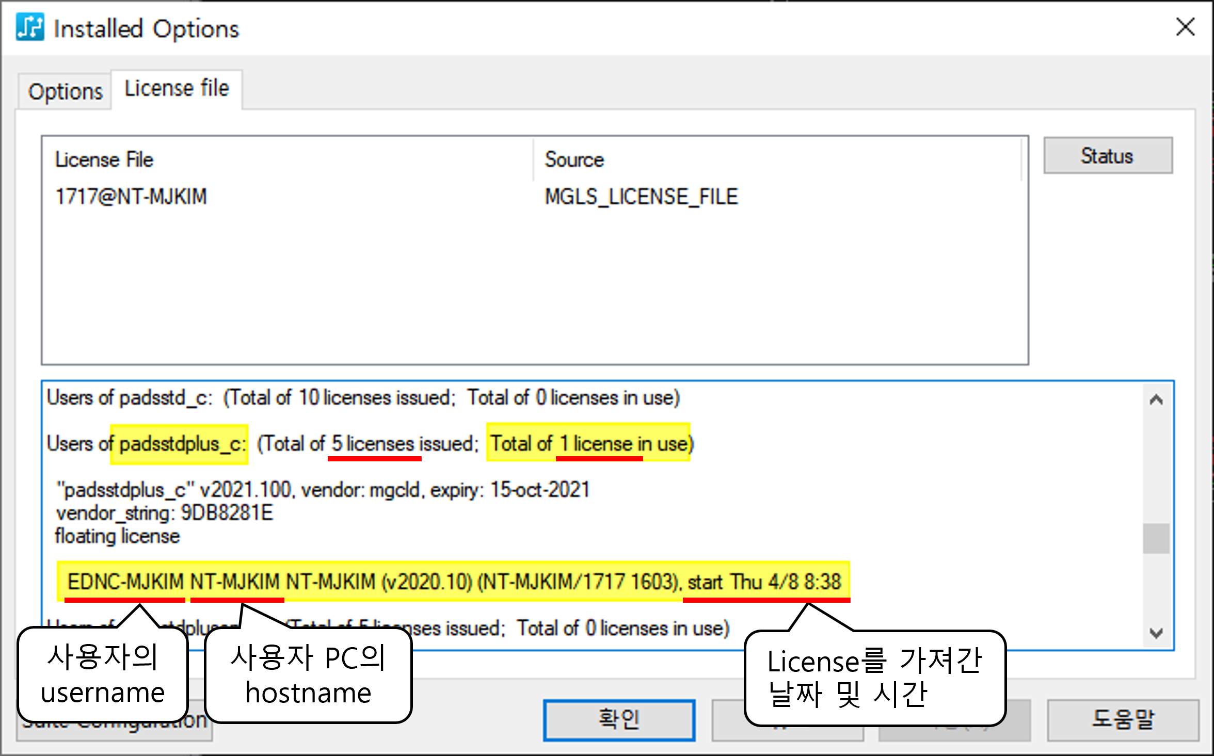Click the status text scrollbar thumb
Screen dimensions: 1214x756
[x=1156, y=538]
